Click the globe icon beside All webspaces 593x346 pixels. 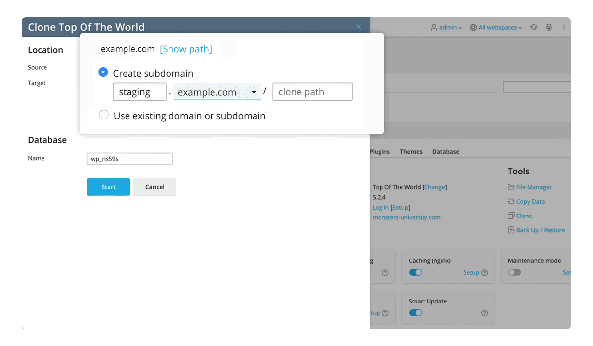[473, 27]
